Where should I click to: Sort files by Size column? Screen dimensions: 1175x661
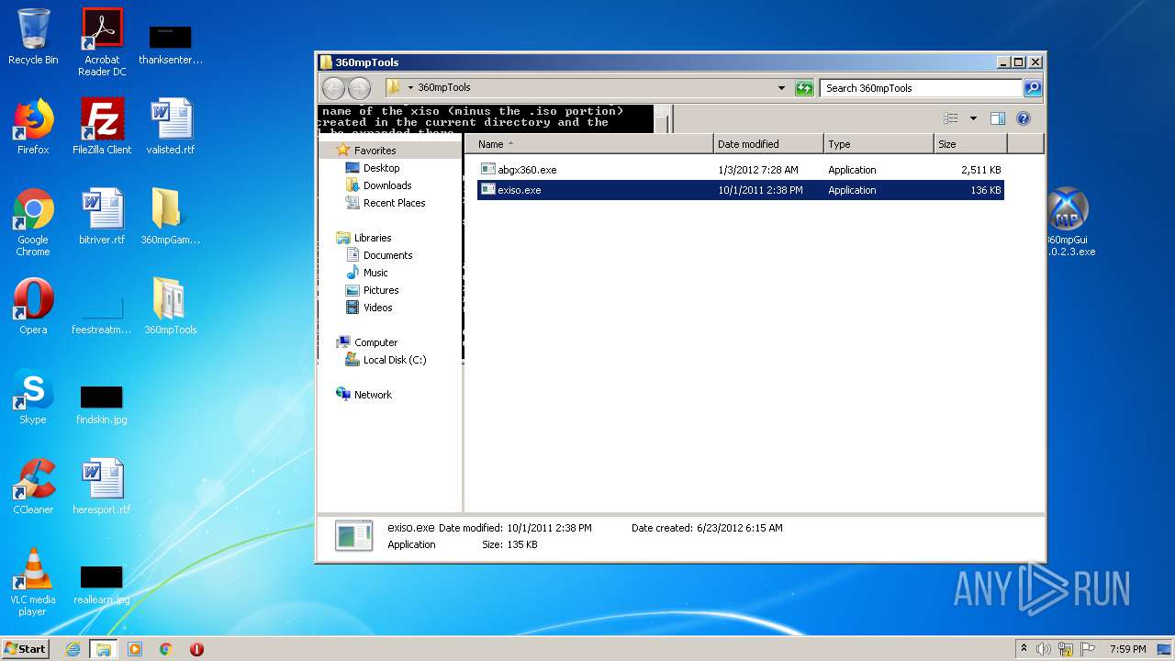click(970, 144)
